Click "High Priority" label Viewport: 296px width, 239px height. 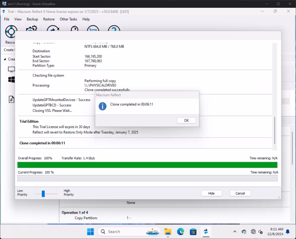[69, 193]
